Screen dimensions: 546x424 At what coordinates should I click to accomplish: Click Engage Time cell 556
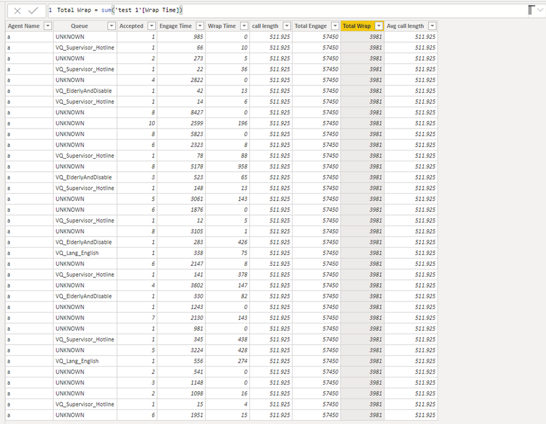coord(181,361)
